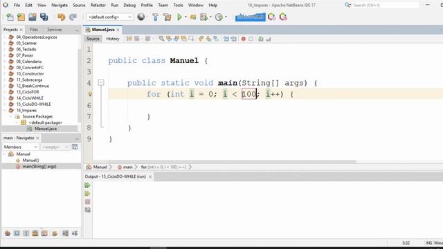Open the Test Project dropdown arrow
443x249 pixels.
(x=210, y=17)
